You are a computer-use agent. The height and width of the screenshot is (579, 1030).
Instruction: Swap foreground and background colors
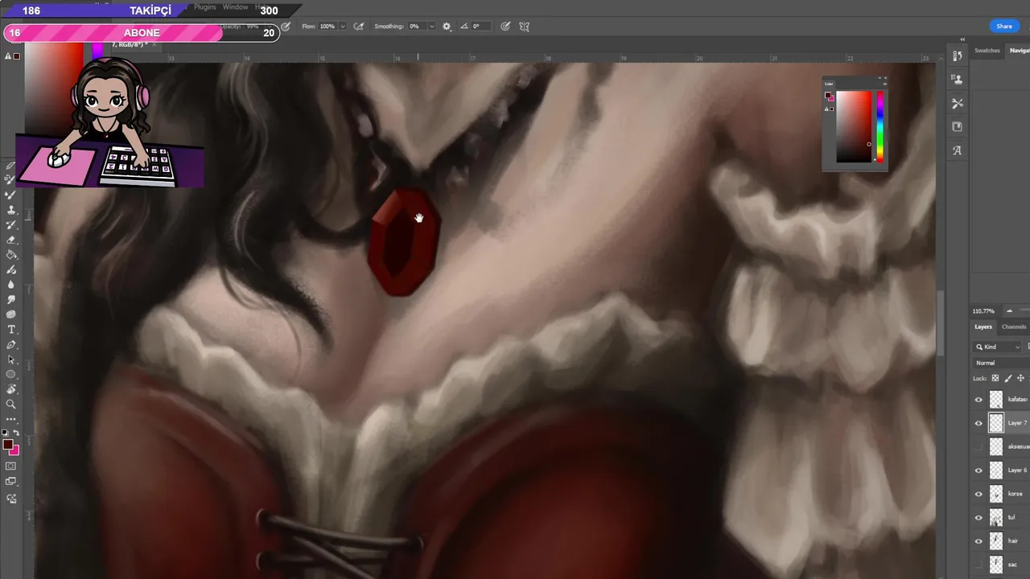(16, 433)
